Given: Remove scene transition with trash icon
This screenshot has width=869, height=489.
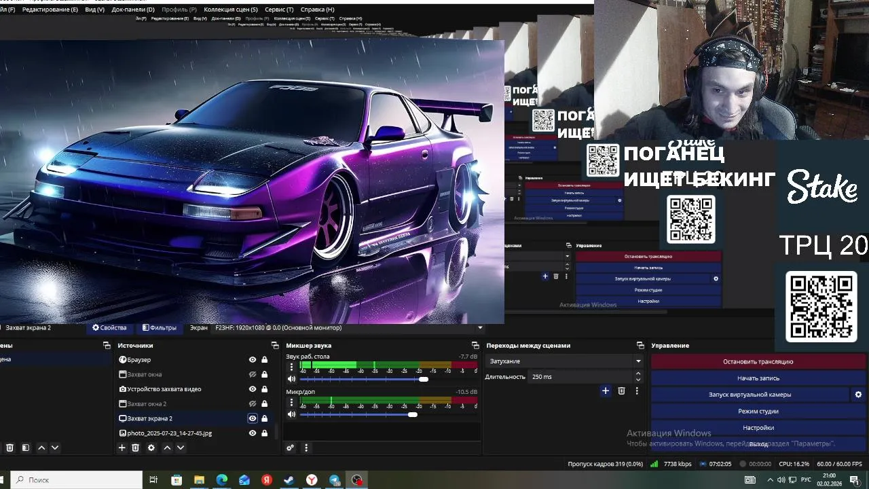Looking at the screenshot, I should [621, 391].
